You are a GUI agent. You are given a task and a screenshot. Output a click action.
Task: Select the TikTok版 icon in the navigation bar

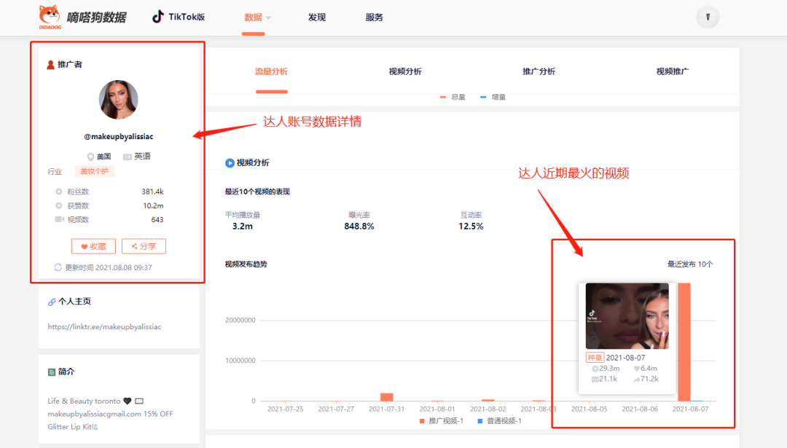(157, 16)
